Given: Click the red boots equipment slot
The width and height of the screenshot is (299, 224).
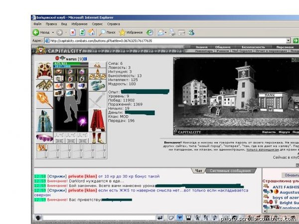Looking at the screenshot, I should [98, 138].
